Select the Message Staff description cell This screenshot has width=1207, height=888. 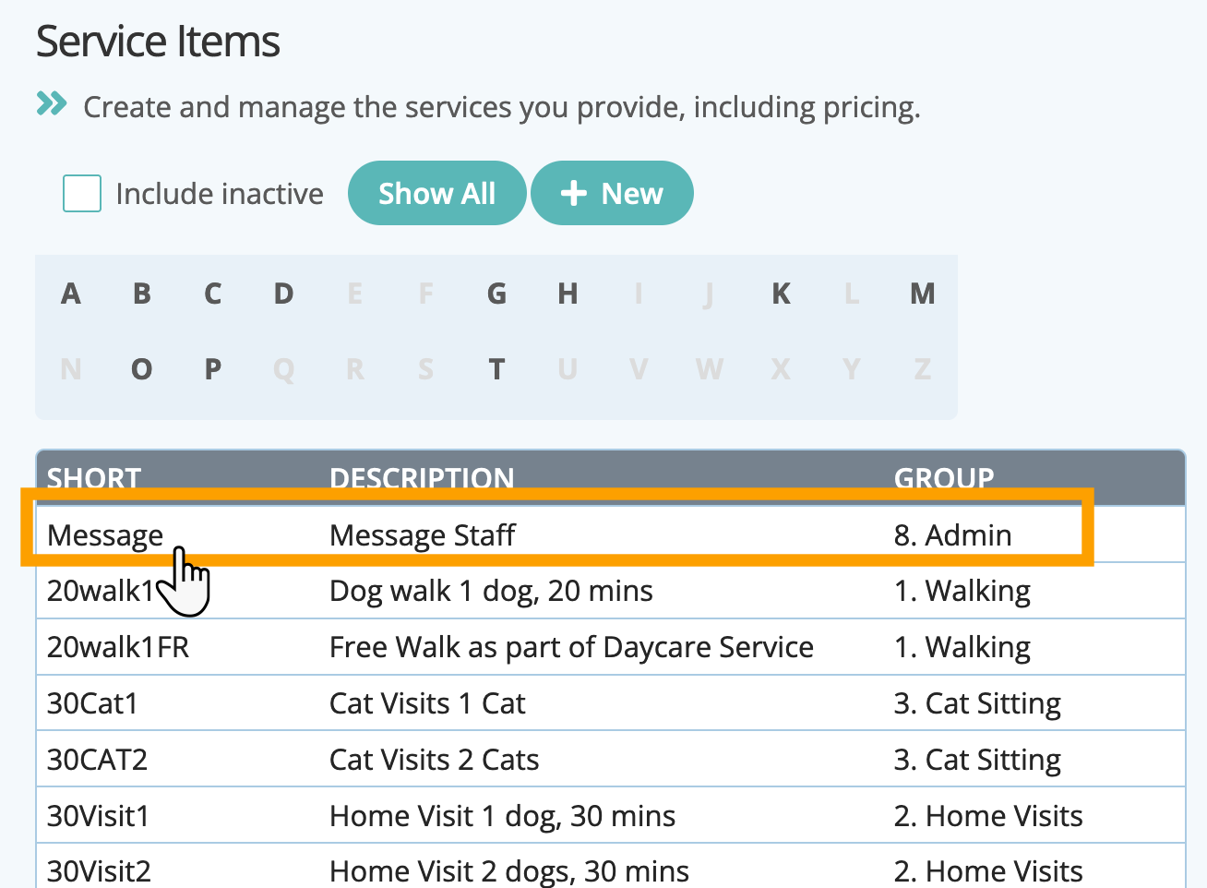423,535
